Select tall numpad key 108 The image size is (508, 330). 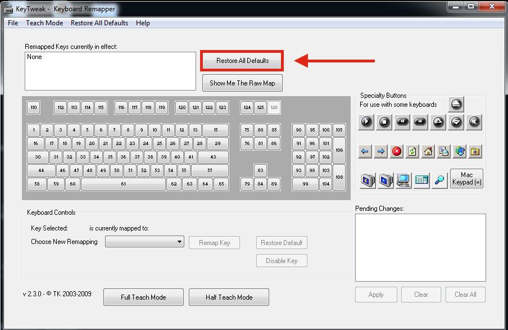coord(339,177)
